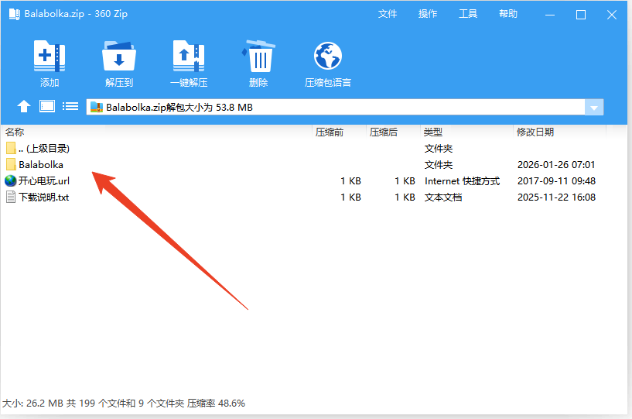632x419 pixels.
Task: Click the 添加 (Add) toolbar icon
Action: [50, 56]
